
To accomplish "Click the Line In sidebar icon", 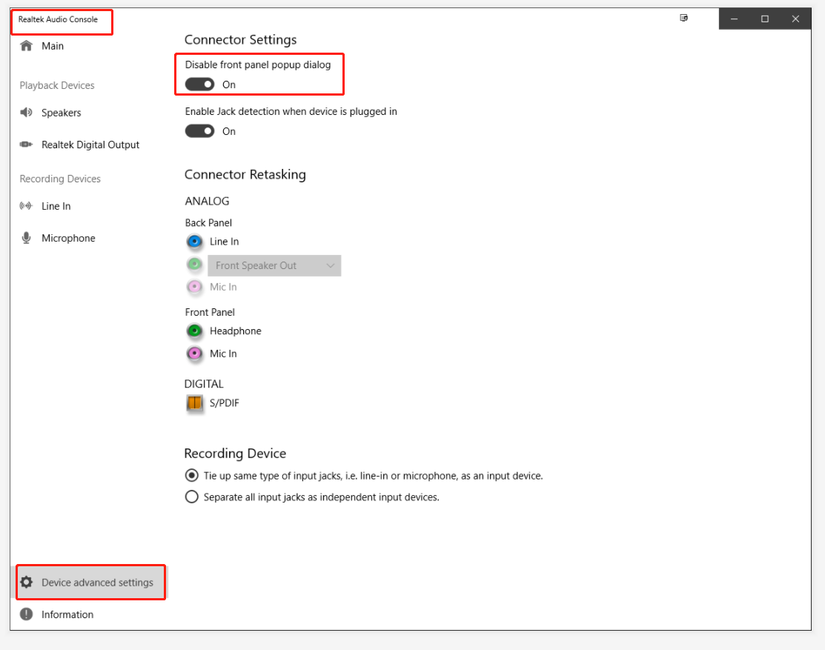I will click(x=26, y=206).
